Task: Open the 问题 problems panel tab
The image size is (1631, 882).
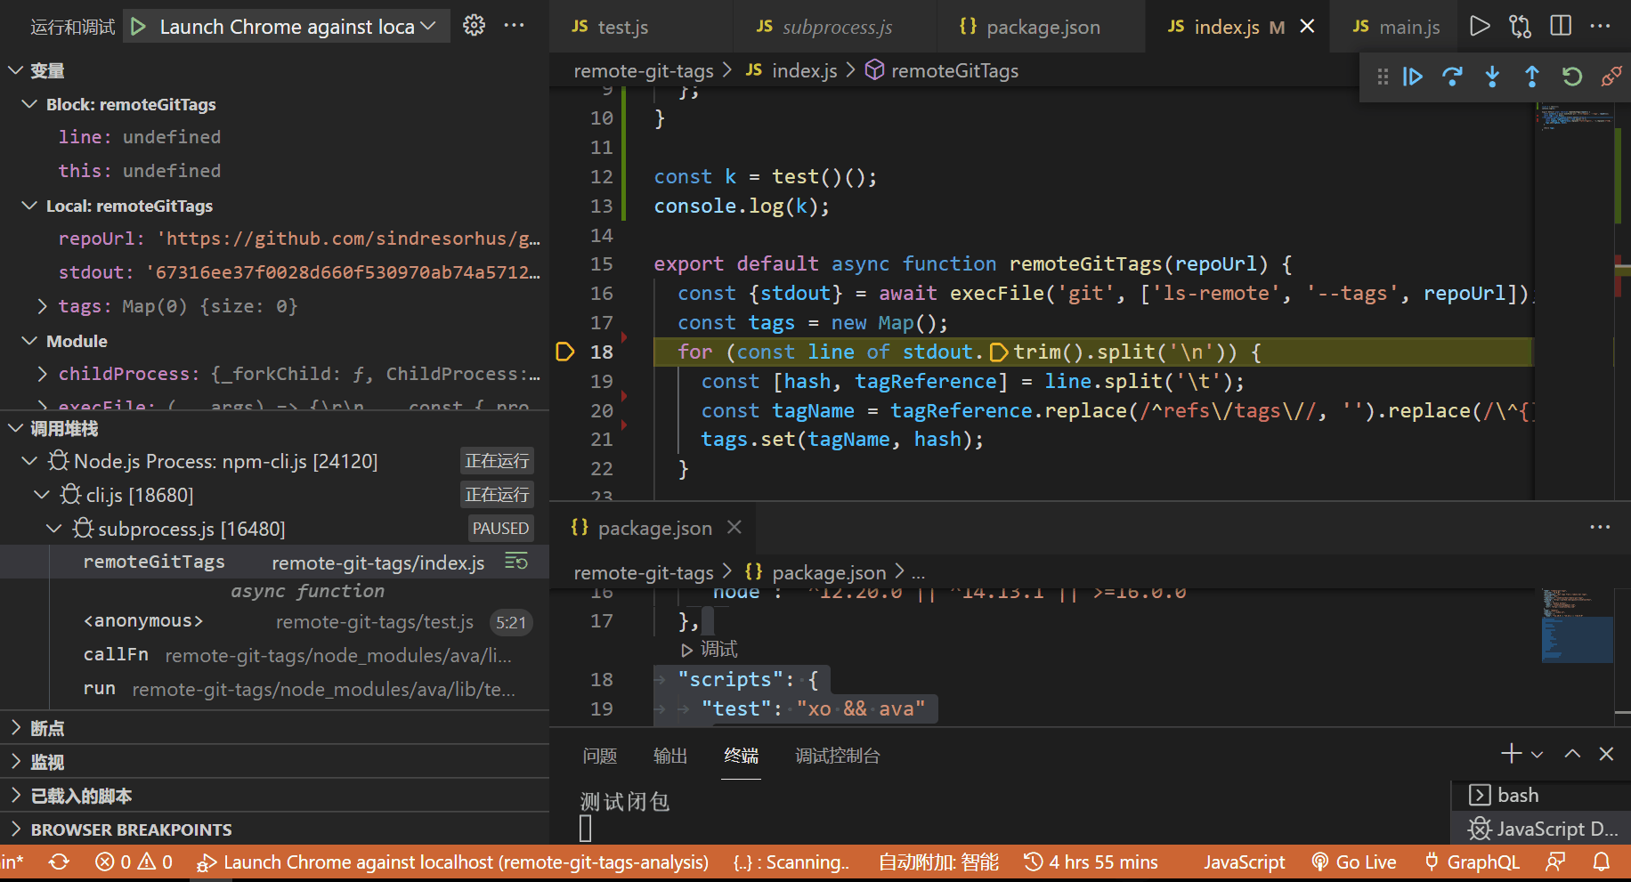Action: (x=600, y=756)
